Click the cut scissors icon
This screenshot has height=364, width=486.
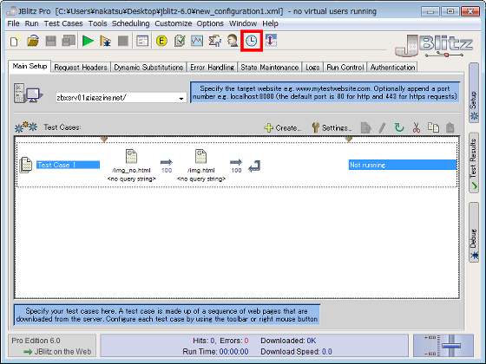click(x=416, y=127)
